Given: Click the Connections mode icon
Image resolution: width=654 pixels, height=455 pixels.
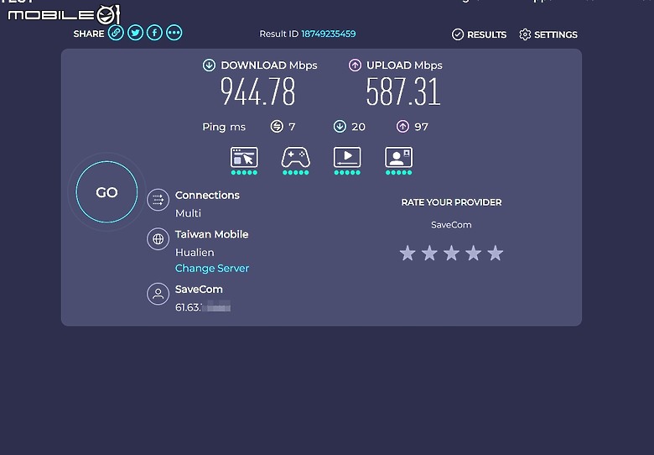Looking at the screenshot, I should pyautogui.click(x=158, y=200).
